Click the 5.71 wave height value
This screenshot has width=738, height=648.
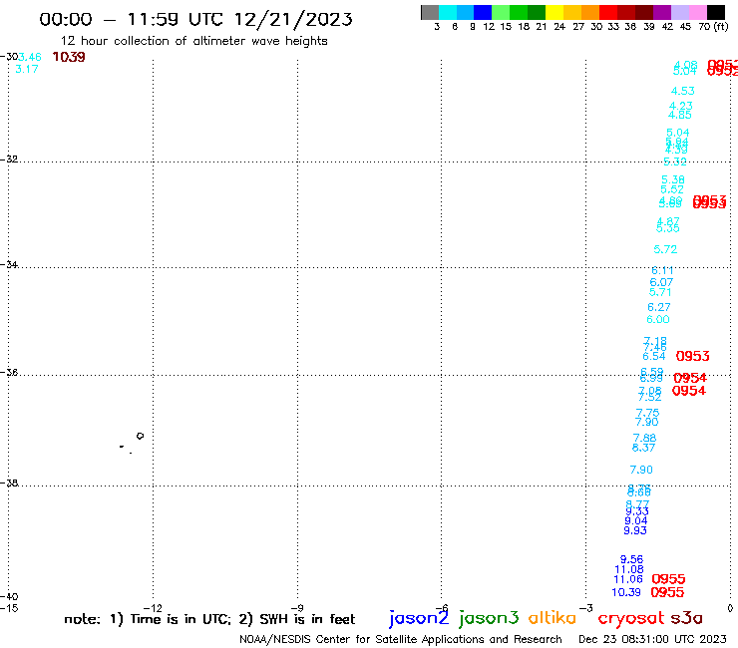pyautogui.click(x=660, y=292)
